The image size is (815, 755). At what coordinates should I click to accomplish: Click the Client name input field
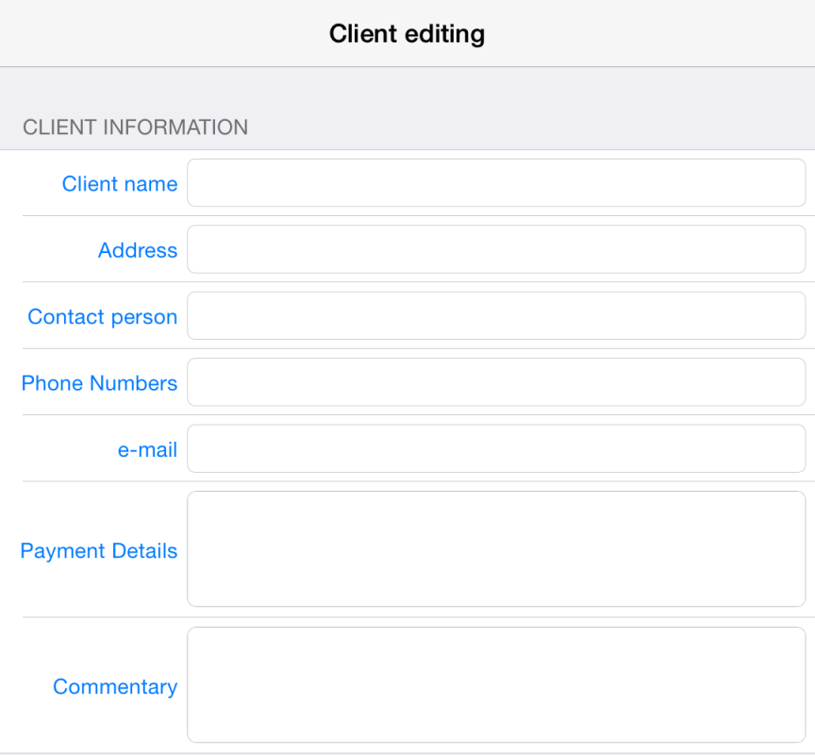[x=496, y=183]
